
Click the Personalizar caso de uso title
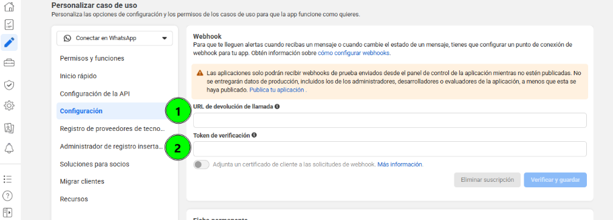94,5
